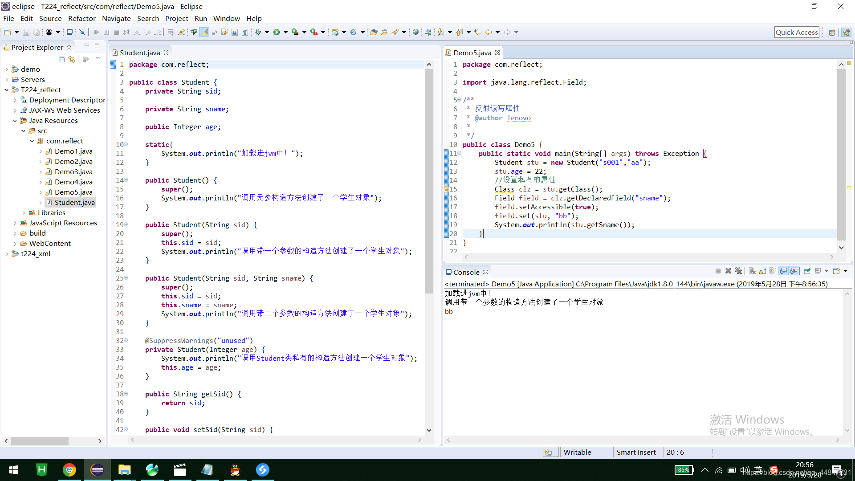Switch to the Demo5.java editor tab
This screenshot has height=481, width=855.
coord(472,53)
